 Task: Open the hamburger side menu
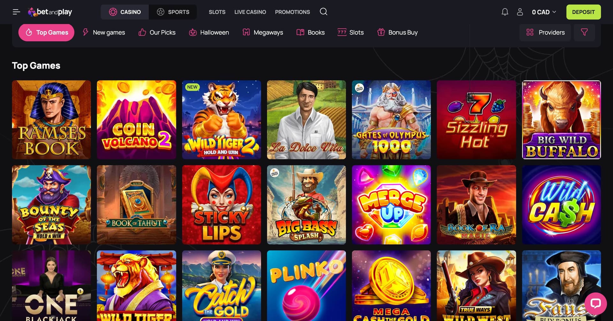(16, 12)
